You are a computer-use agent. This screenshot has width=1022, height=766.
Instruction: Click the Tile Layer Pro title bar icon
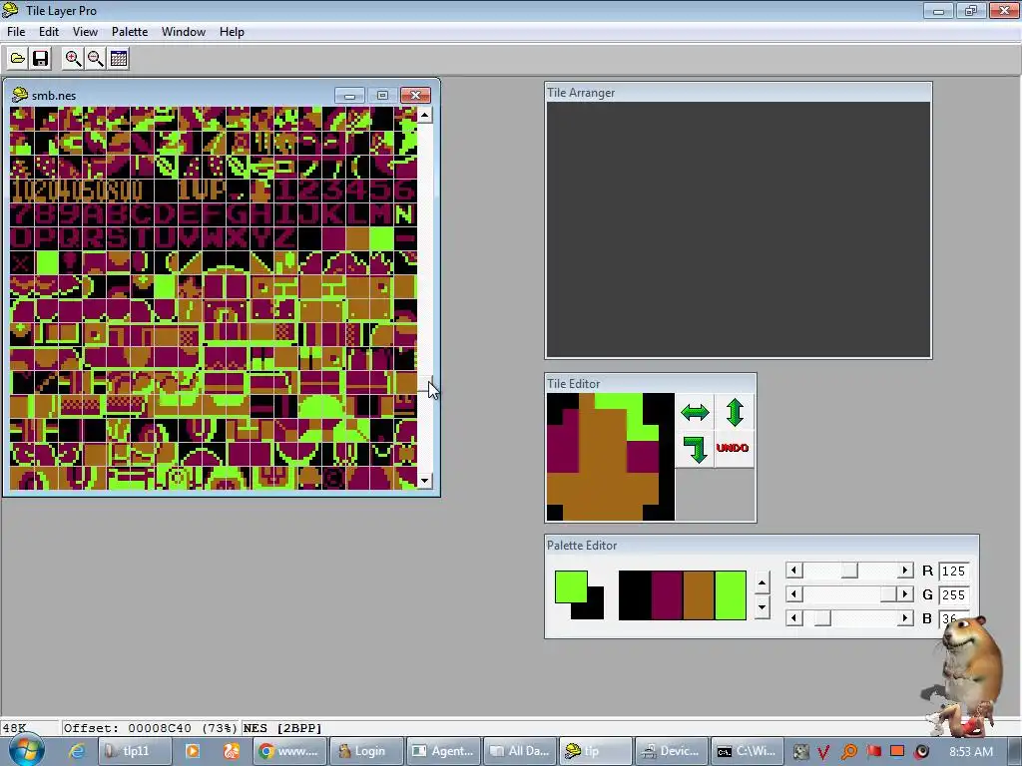[10, 10]
